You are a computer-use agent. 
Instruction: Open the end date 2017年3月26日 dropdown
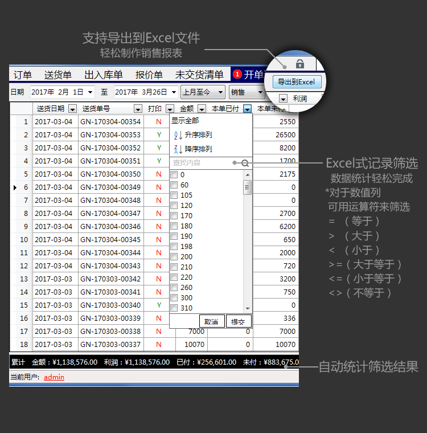tap(174, 92)
